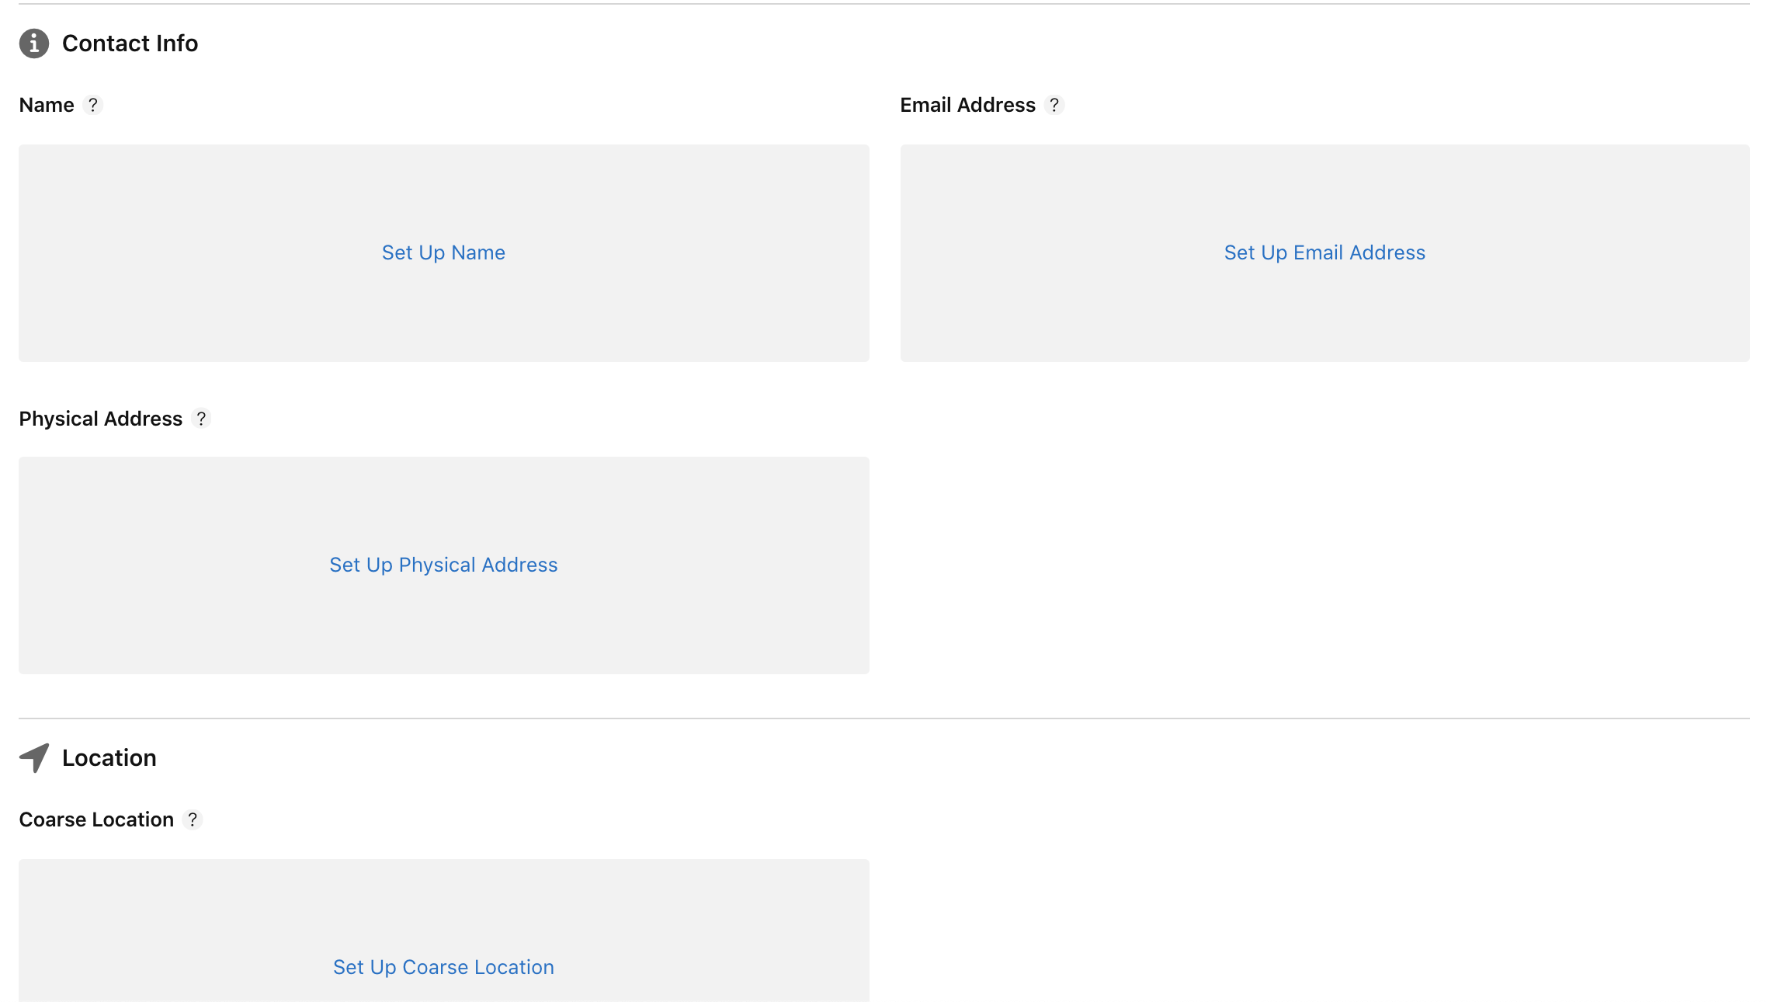Open the help tooltip next to Email Address
Image resolution: width=1767 pixels, height=1002 pixels.
(x=1054, y=105)
